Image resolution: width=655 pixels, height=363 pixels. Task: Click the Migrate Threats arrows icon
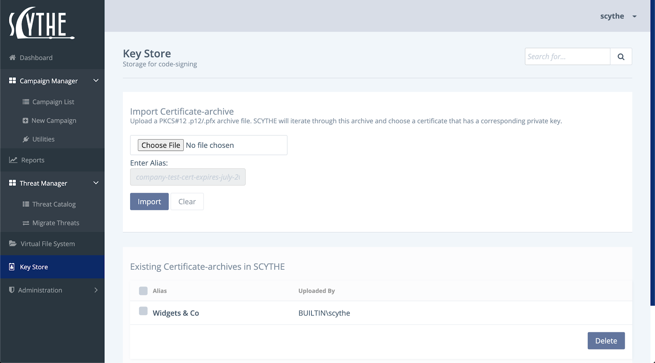pos(26,223)
